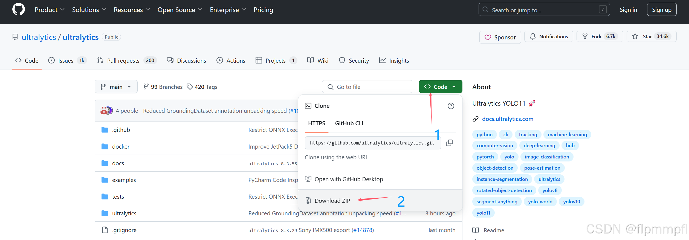View the 420 Tags link
This screenshot has height=240, width=689.
tap(202, 87)
